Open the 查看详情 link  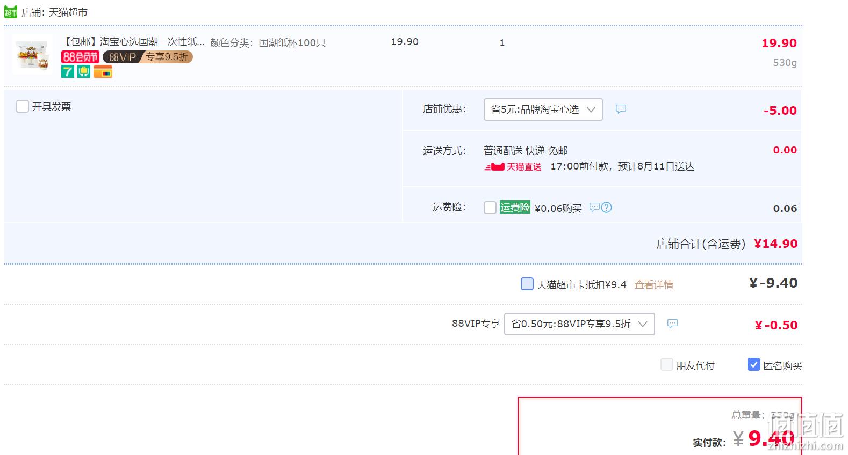(654, 284)
